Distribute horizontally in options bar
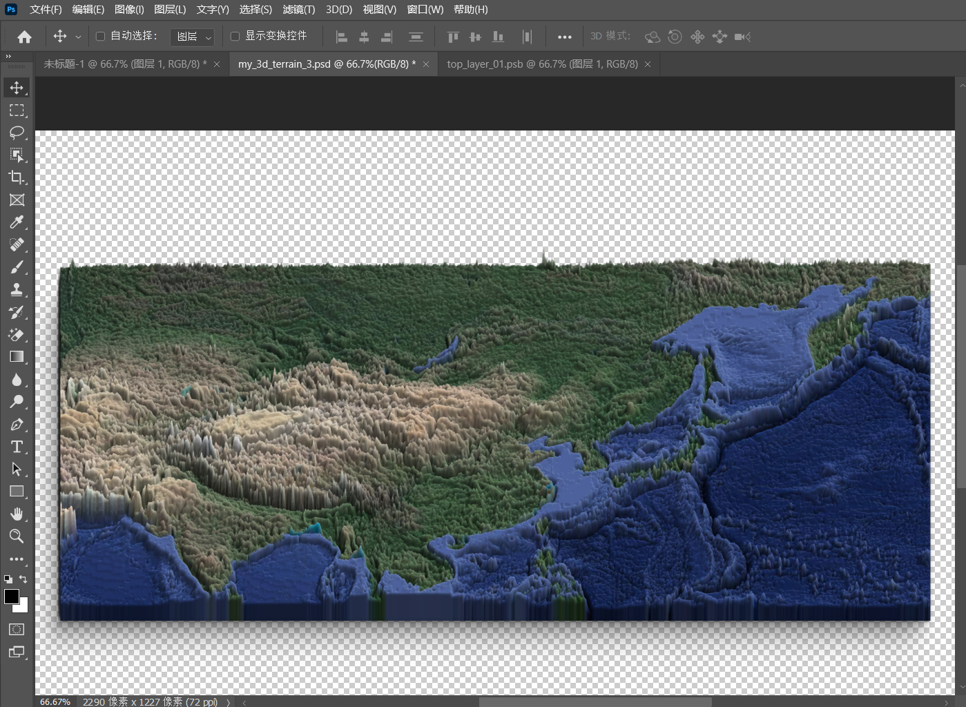The height and width of the screenshot is (707, 966). click(528, 37)
